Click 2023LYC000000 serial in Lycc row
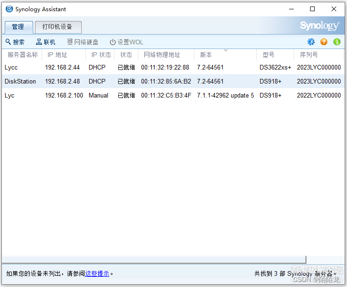The width and height of the screenshot is (347, 287). pyautogui.click(x=319, y=68)
